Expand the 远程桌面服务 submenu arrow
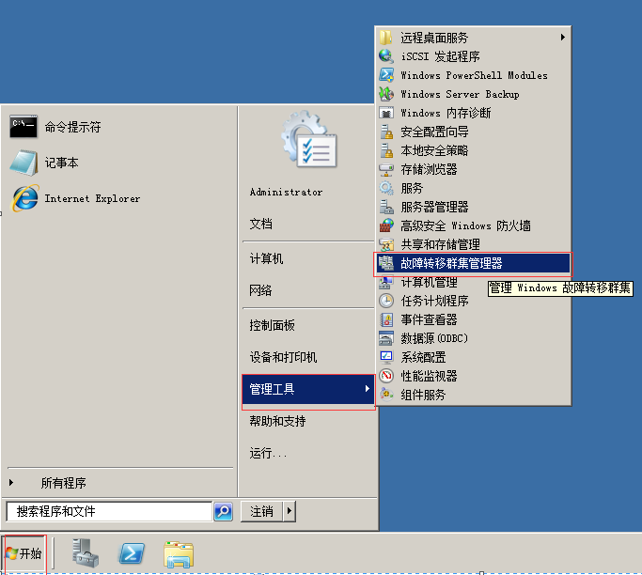The width and height of the screenshot is (642, 575). click(x=563, y=38)
